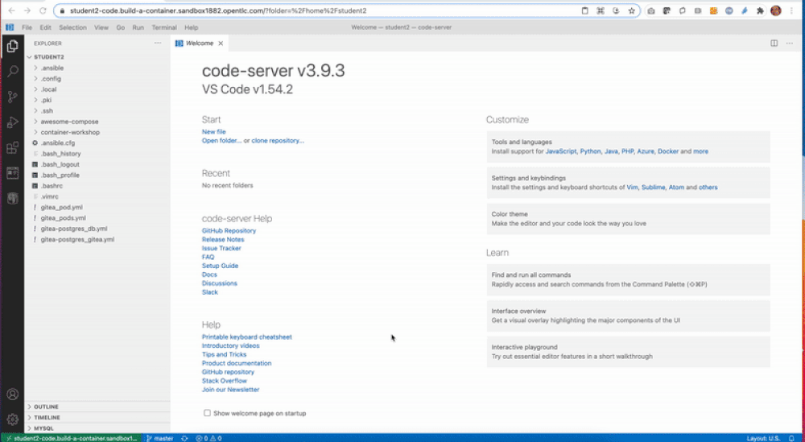The image size is (805, 442).
Task: Expand the TIMELINE section
Action: point(47,417)
